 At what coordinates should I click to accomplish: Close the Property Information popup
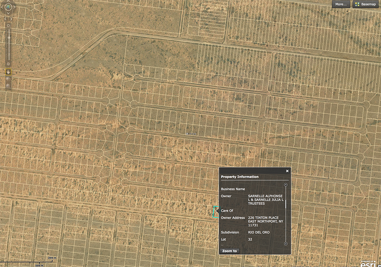(x=287, y=171)
